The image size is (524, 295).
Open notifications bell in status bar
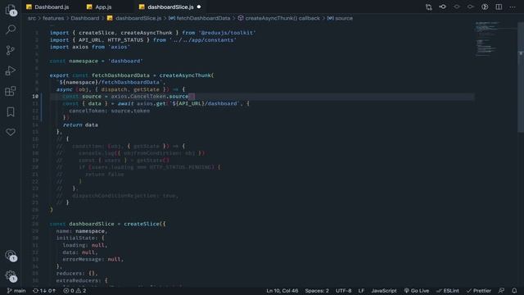[514, 291]
